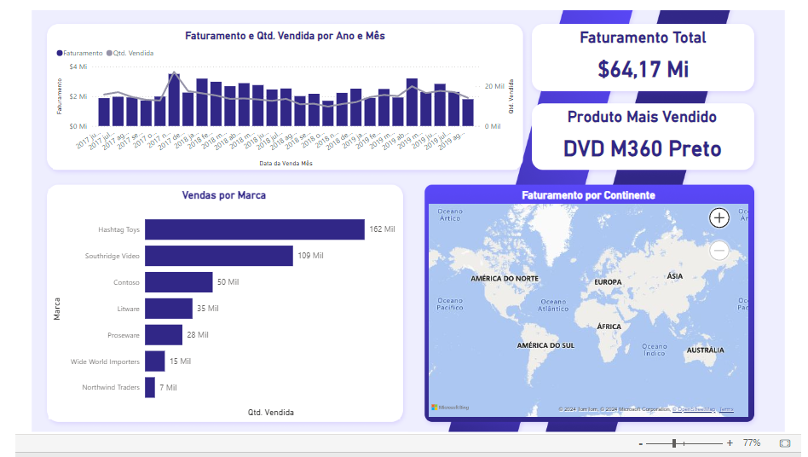Click the Produto Mais Vendido card

[643, 136]
